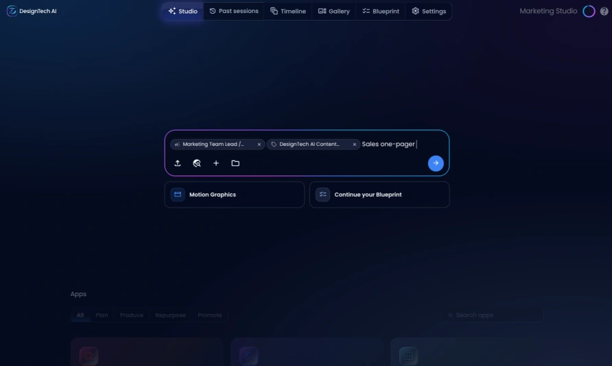Open the circular profile avatar

point(589,11)
